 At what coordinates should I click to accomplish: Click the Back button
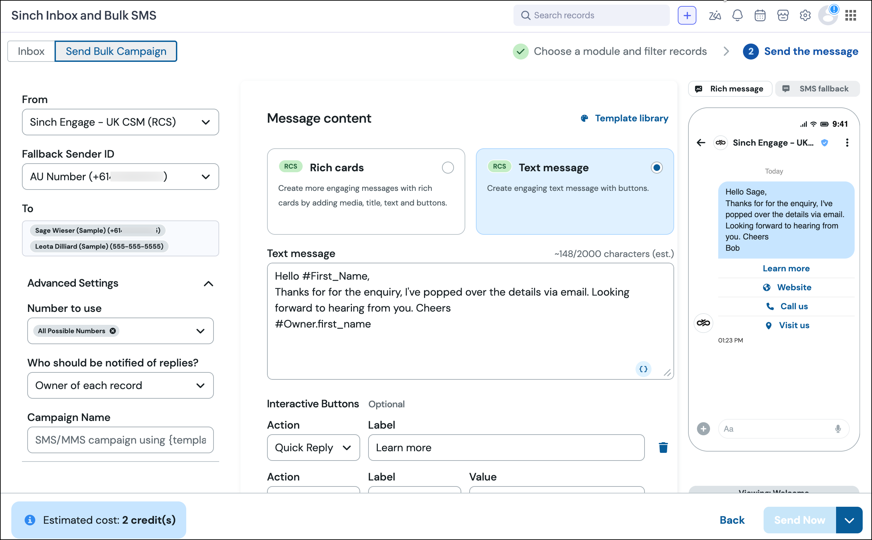[732, 520]
